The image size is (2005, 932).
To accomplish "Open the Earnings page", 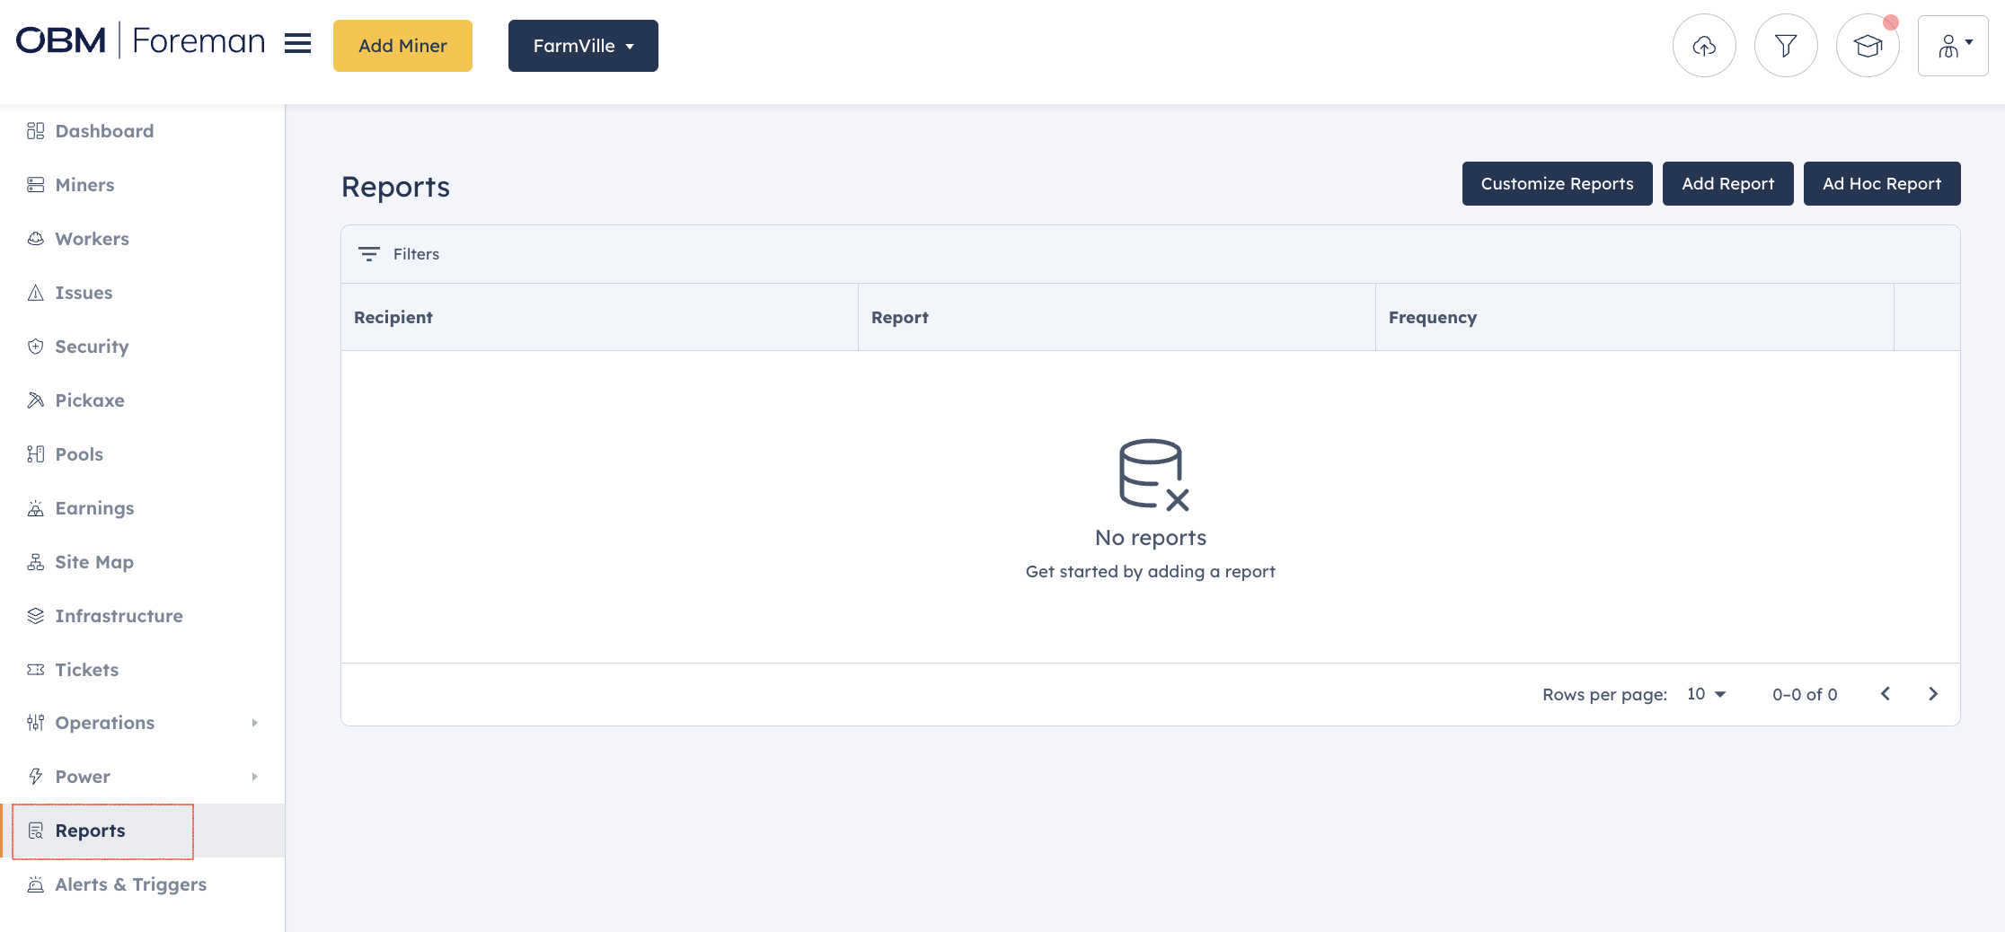I will 94,508.
